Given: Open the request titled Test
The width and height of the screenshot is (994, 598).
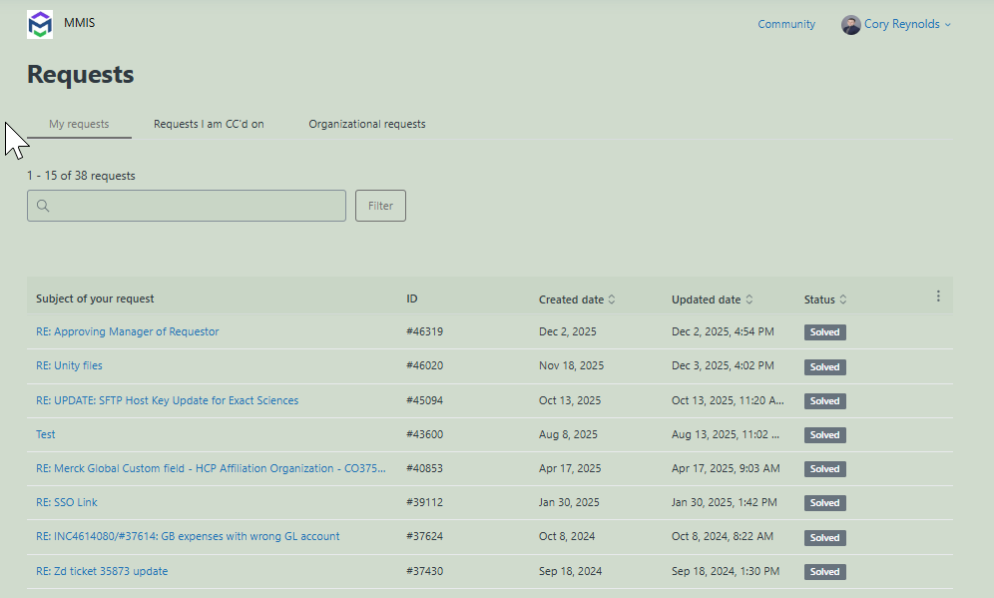Looking at the screenshot, I should point(46,435).
